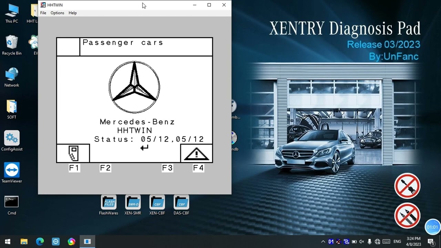This screenshot has width=441, height=248.
Task: Click the enter arrow symbol in HHTWIN
Action: tap(144, 147)
